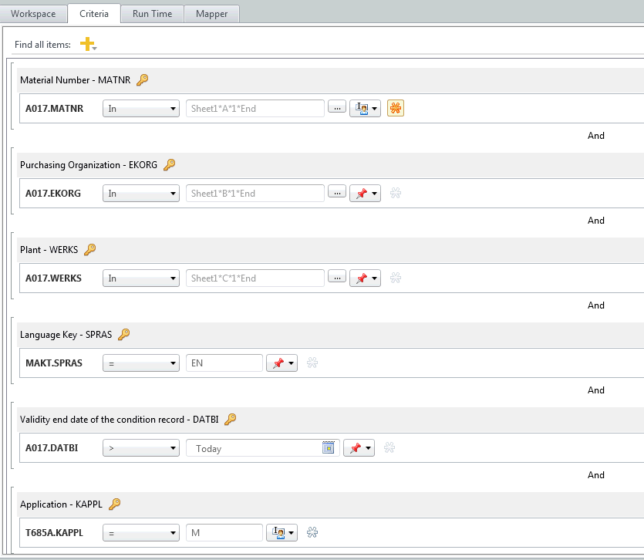Screen dimensions: 644x560
Task: Open the A017.MATNR operator dropdown
Action: pyautogui.click(x=141, y=109)
